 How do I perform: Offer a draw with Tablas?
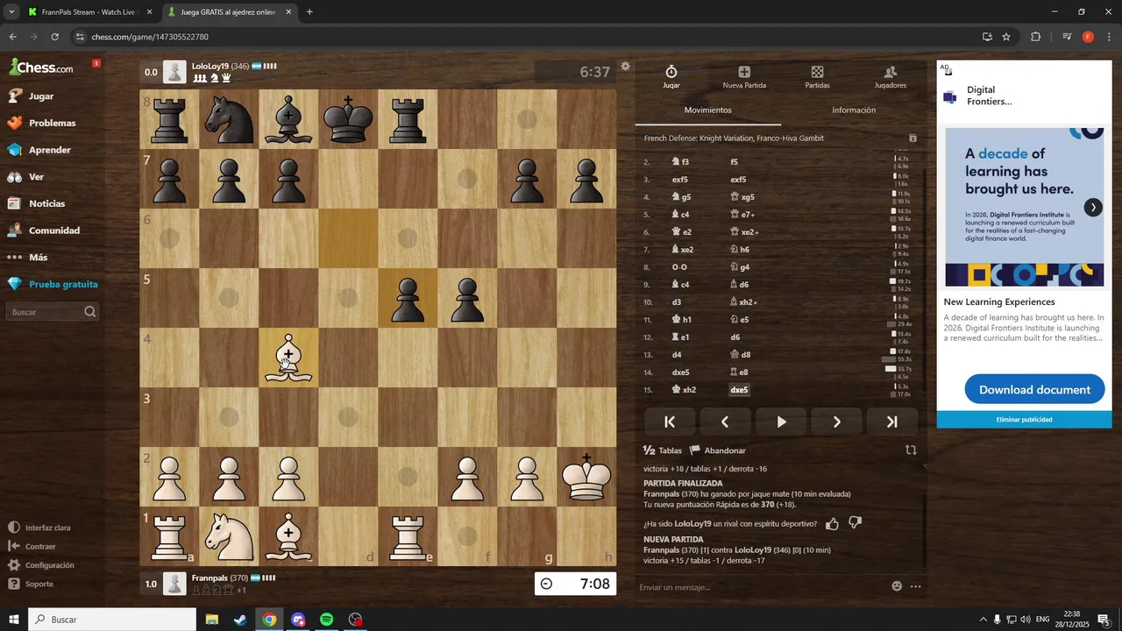pyautogui.click(x=663, y=450)
